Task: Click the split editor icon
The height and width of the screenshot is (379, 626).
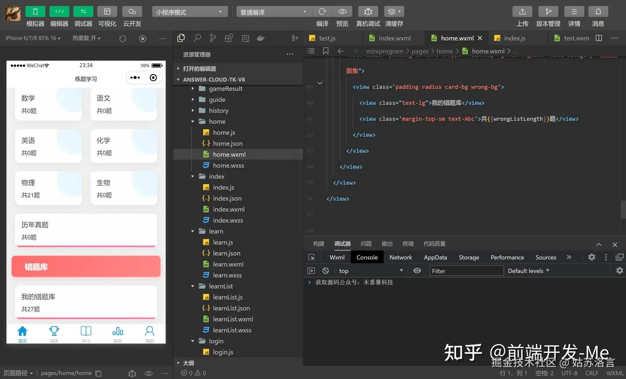Action: [599, 38]
